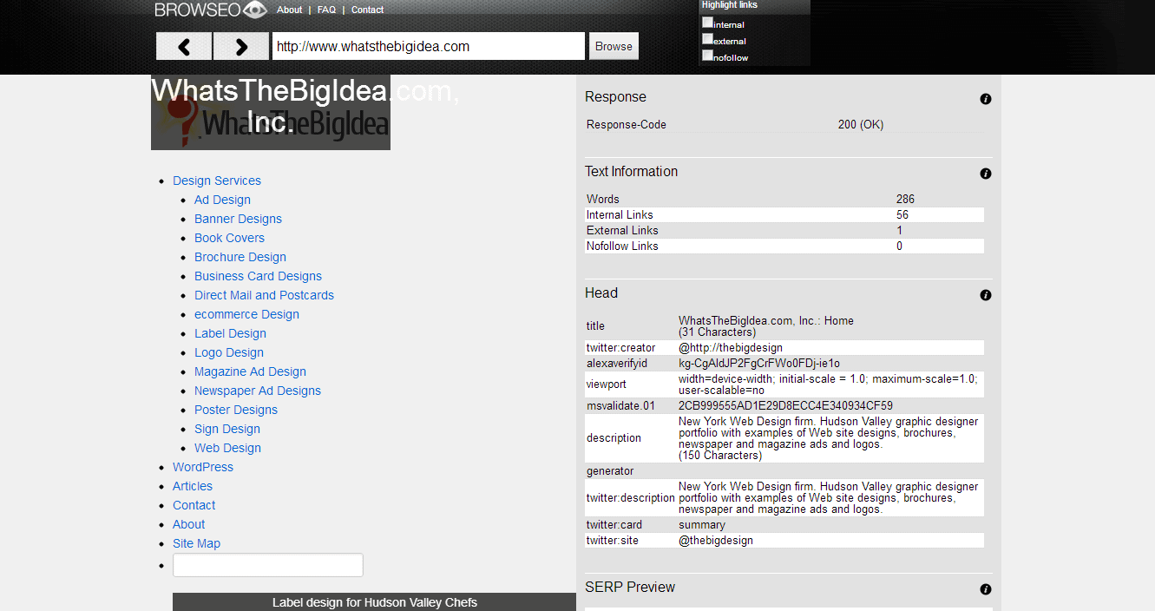Click the Highlight links heading

click(x=730, y=5)
